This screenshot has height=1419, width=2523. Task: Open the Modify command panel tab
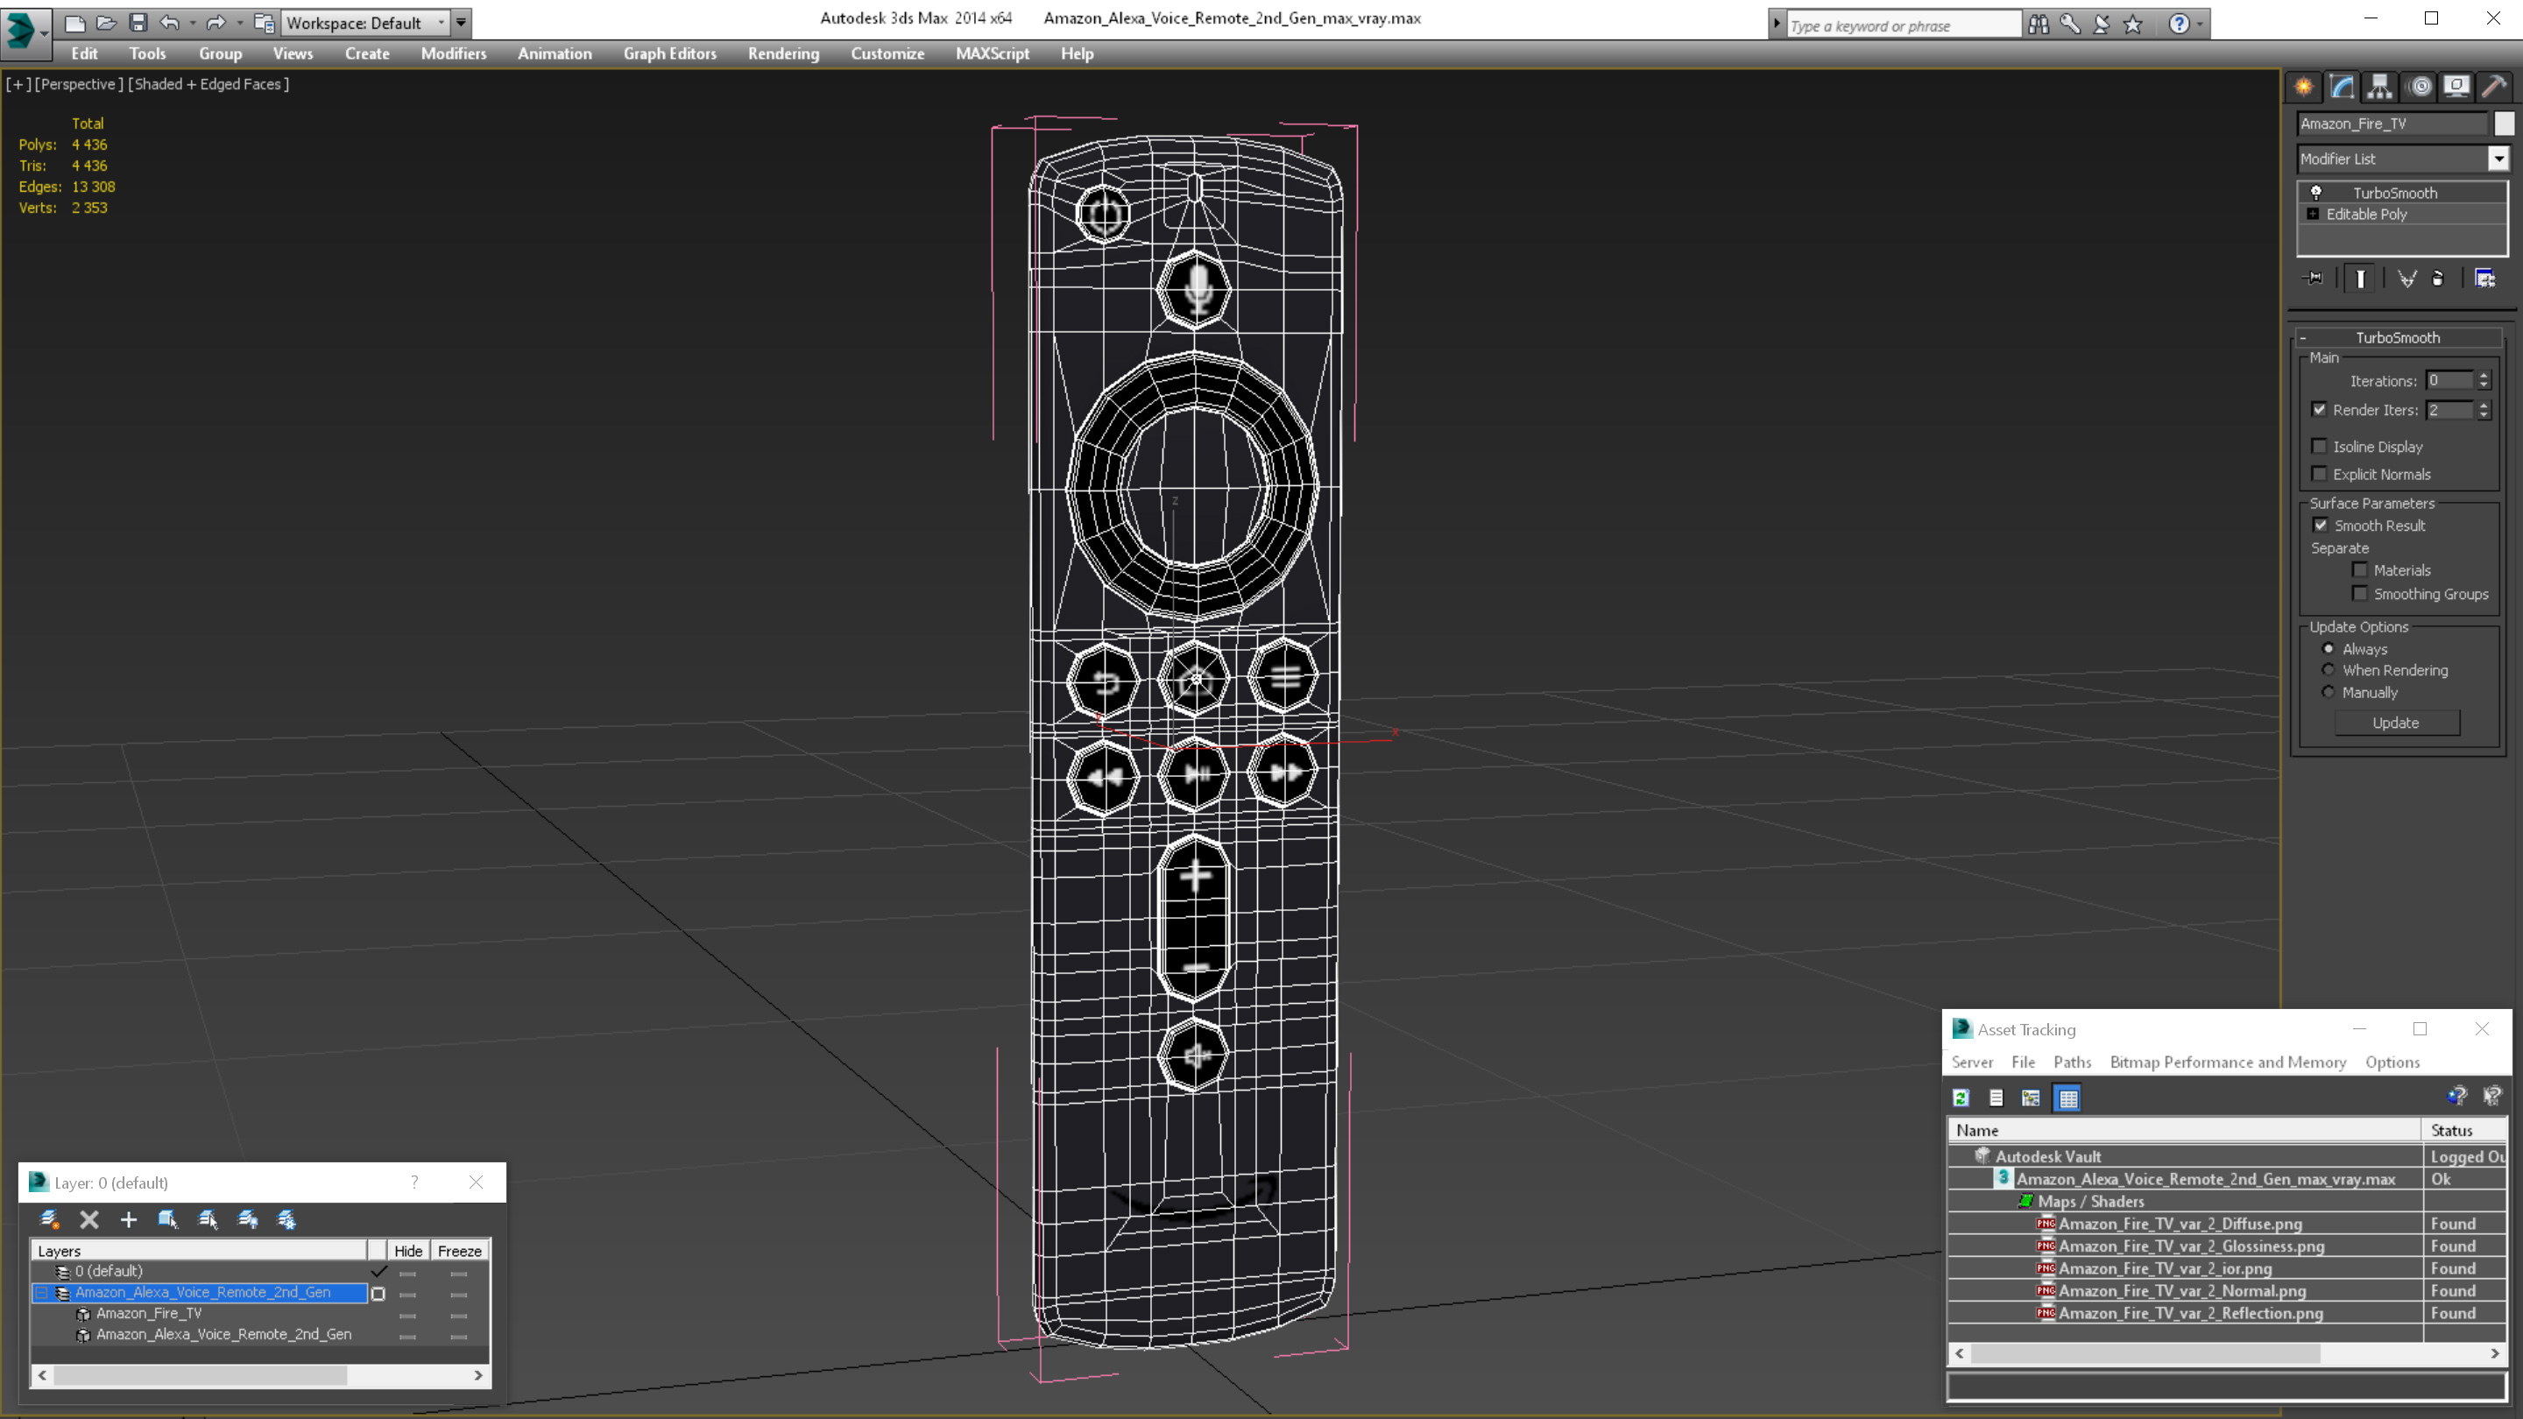(2342, 86)
